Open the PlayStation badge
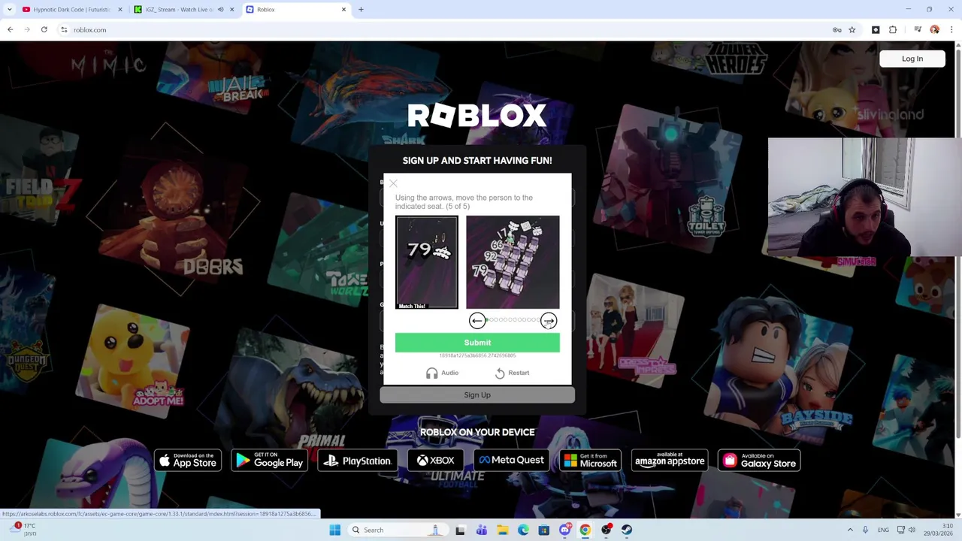 pos(357,461)
